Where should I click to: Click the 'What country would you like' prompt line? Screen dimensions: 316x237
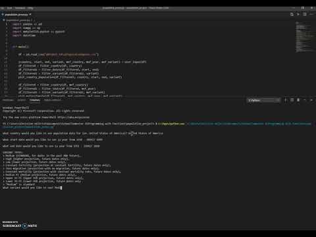(x=83, y=133)
